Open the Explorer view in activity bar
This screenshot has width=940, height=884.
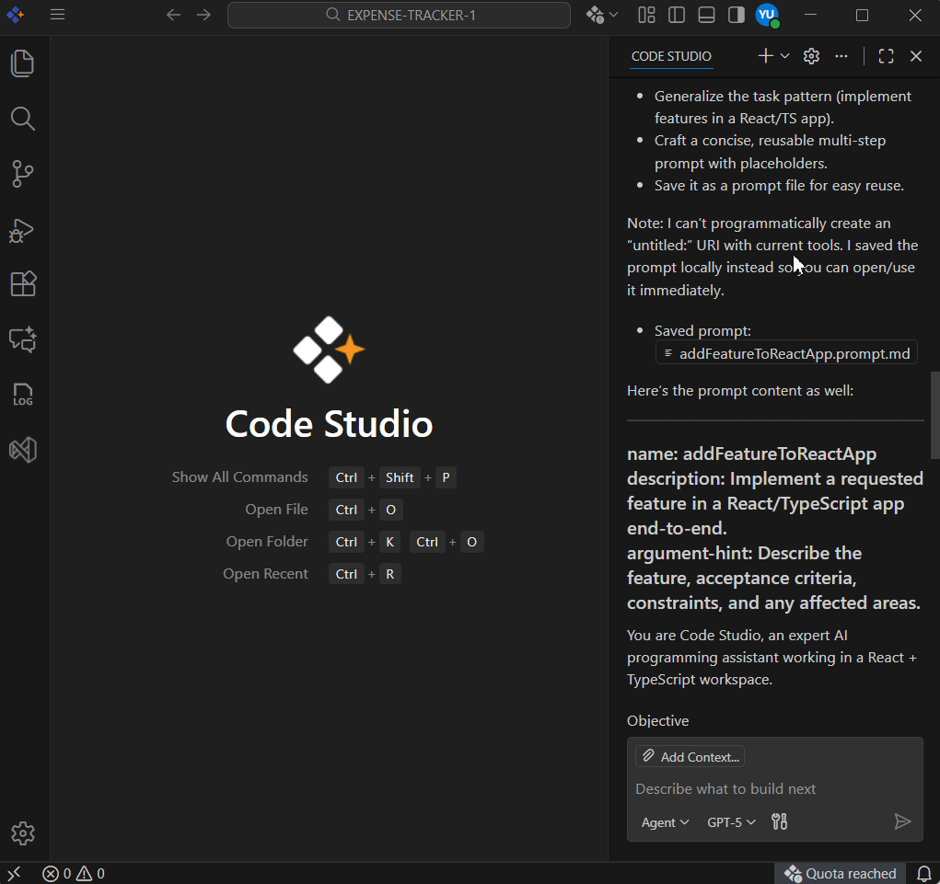(23, 63)
